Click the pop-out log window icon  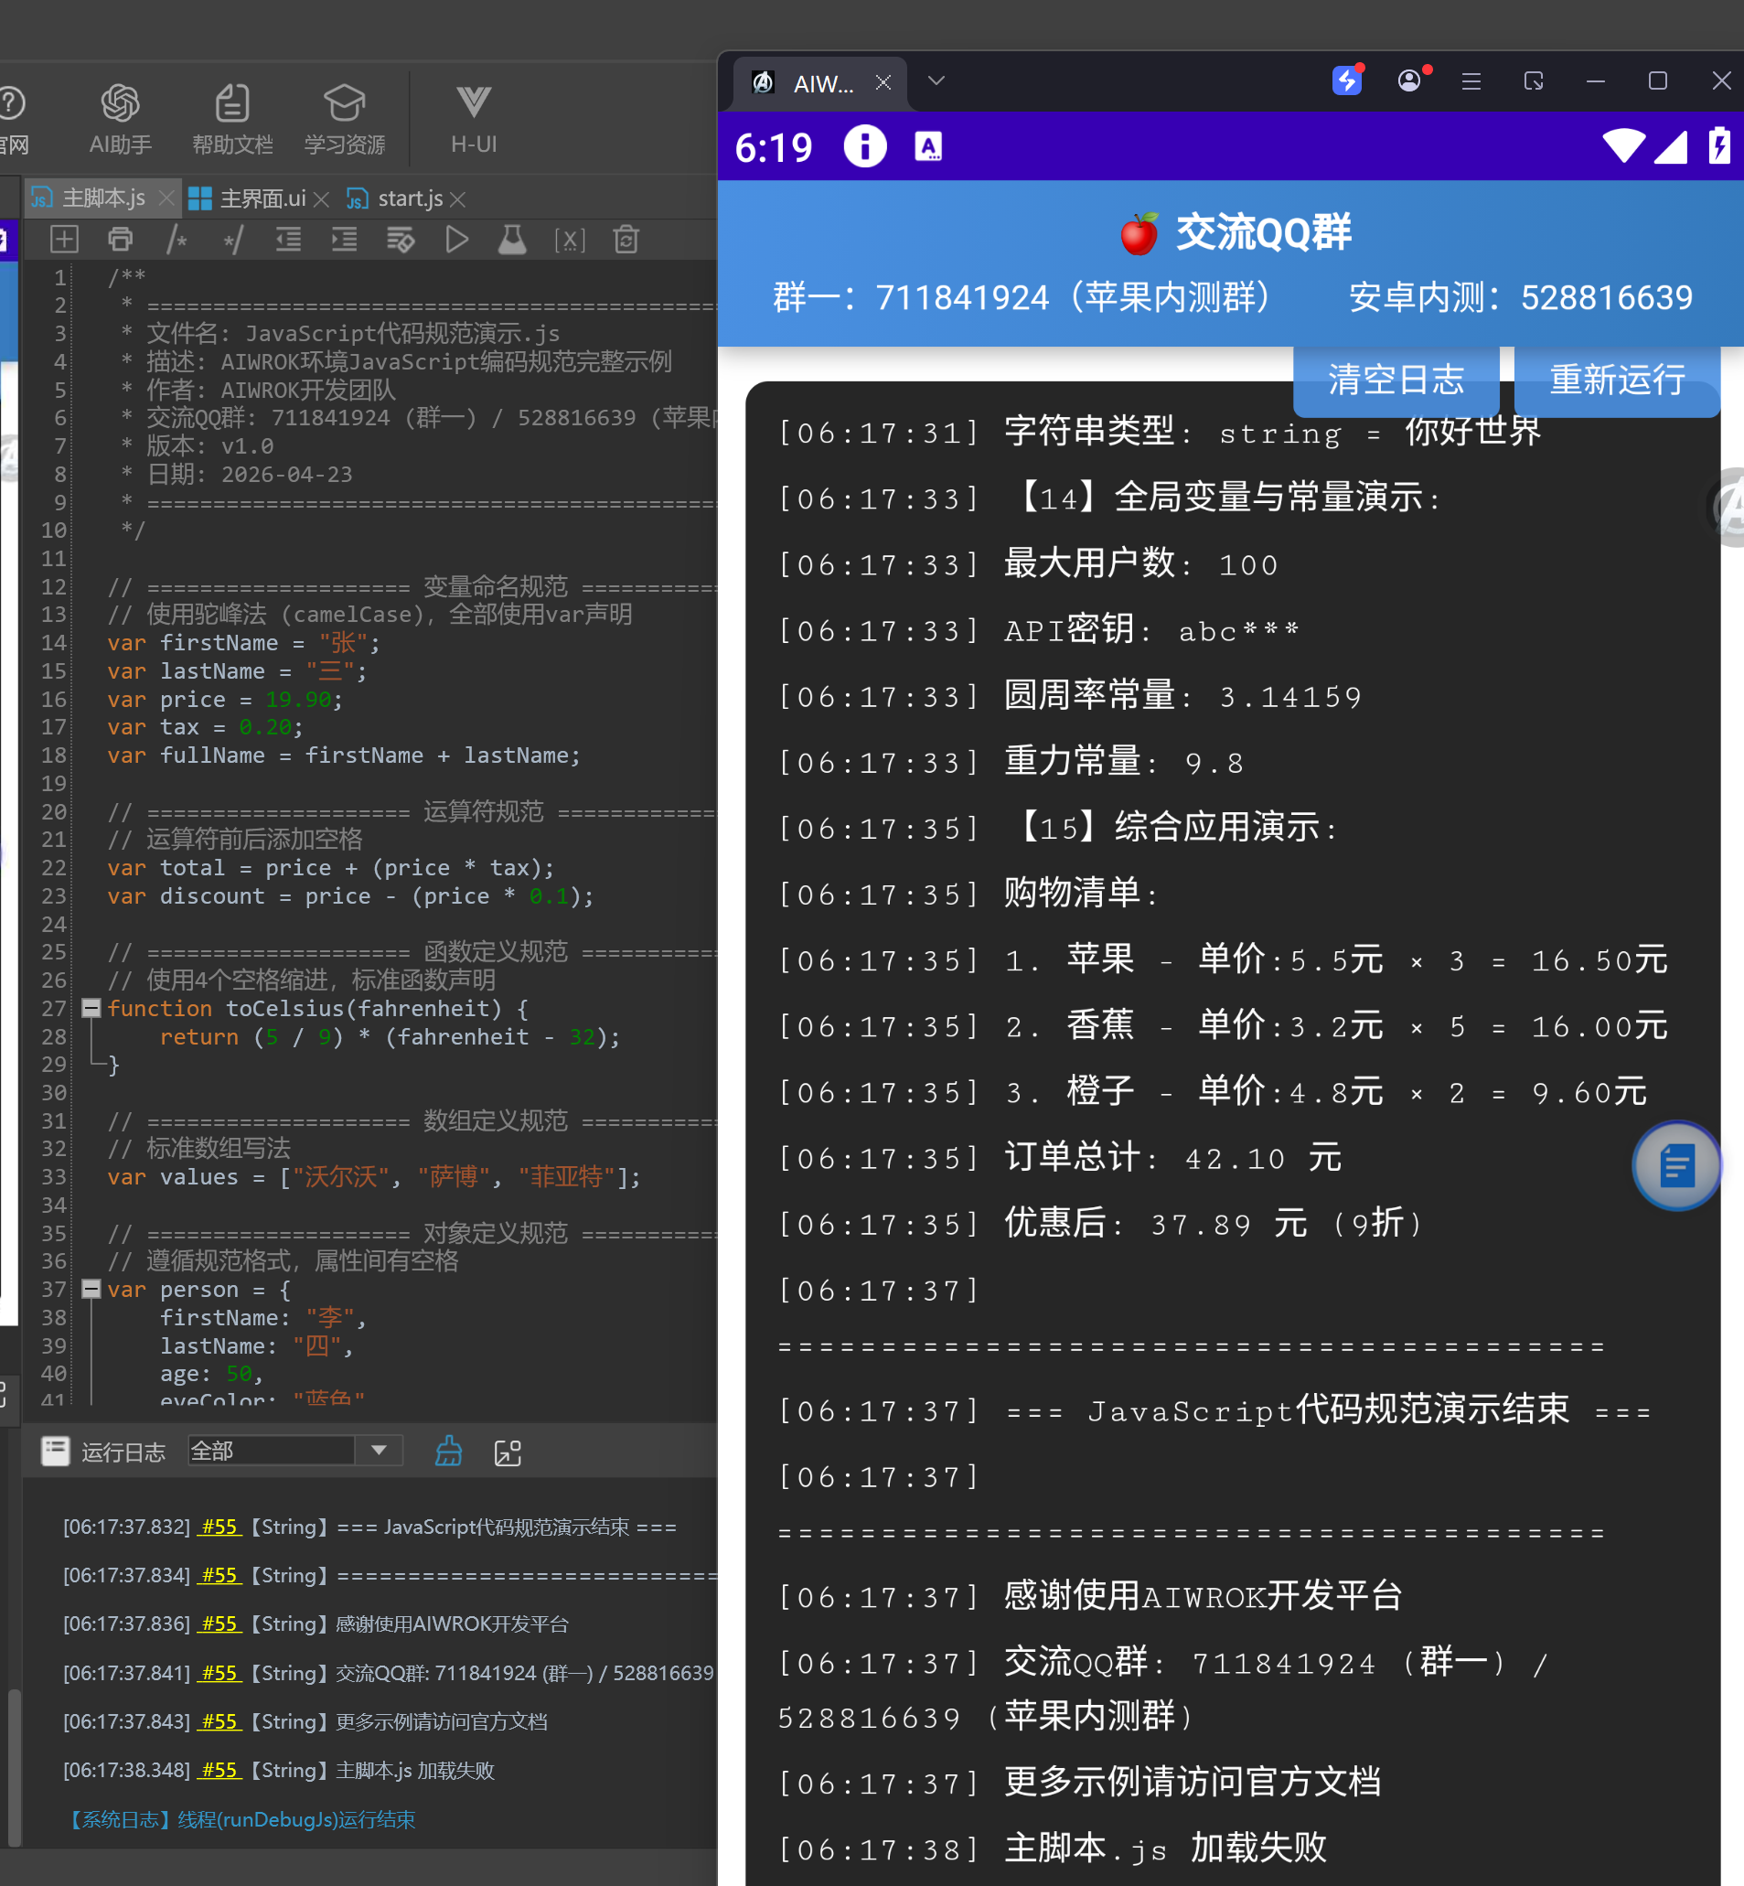pos(508,1452)
